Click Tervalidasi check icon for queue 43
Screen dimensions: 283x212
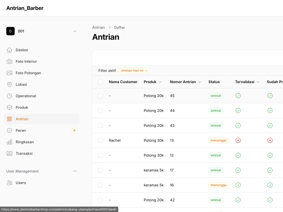coord(238,126)
